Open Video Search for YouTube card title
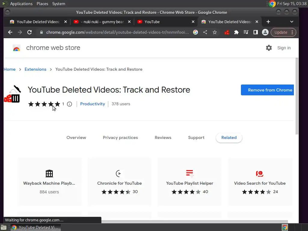This screenshot has width=308, height=231. tap(260, 183)
